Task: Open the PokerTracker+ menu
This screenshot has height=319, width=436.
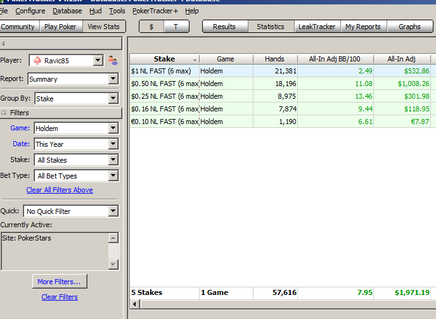Action: tap(155, 11)
